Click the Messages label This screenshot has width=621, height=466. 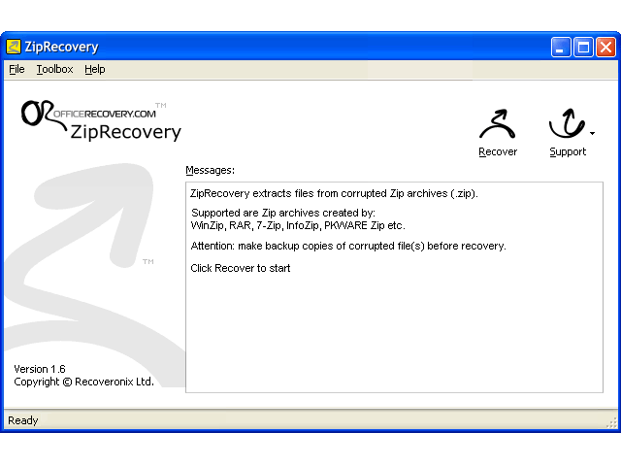[x=210, y=170]
